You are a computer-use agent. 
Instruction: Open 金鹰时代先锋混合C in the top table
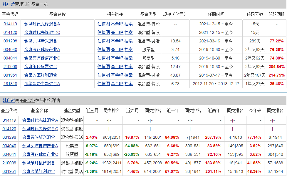(x=42, y=32)
